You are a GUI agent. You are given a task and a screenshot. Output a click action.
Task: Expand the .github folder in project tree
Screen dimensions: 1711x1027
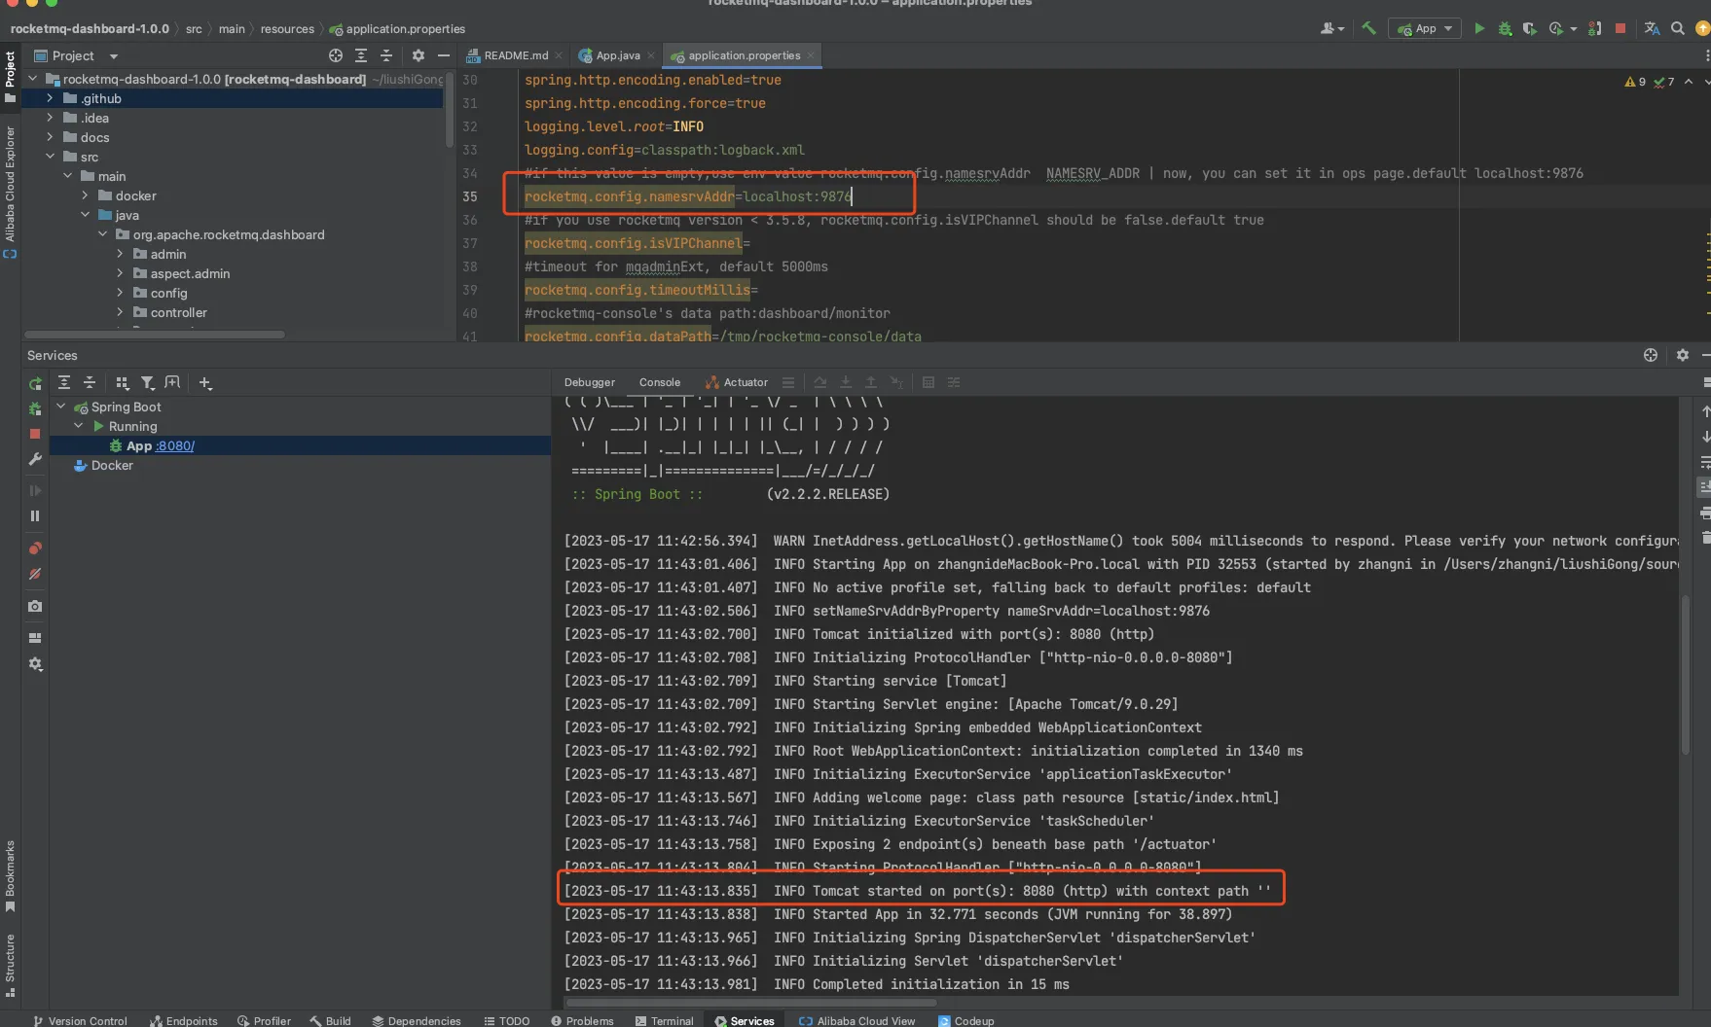click(x=50, y=98)
